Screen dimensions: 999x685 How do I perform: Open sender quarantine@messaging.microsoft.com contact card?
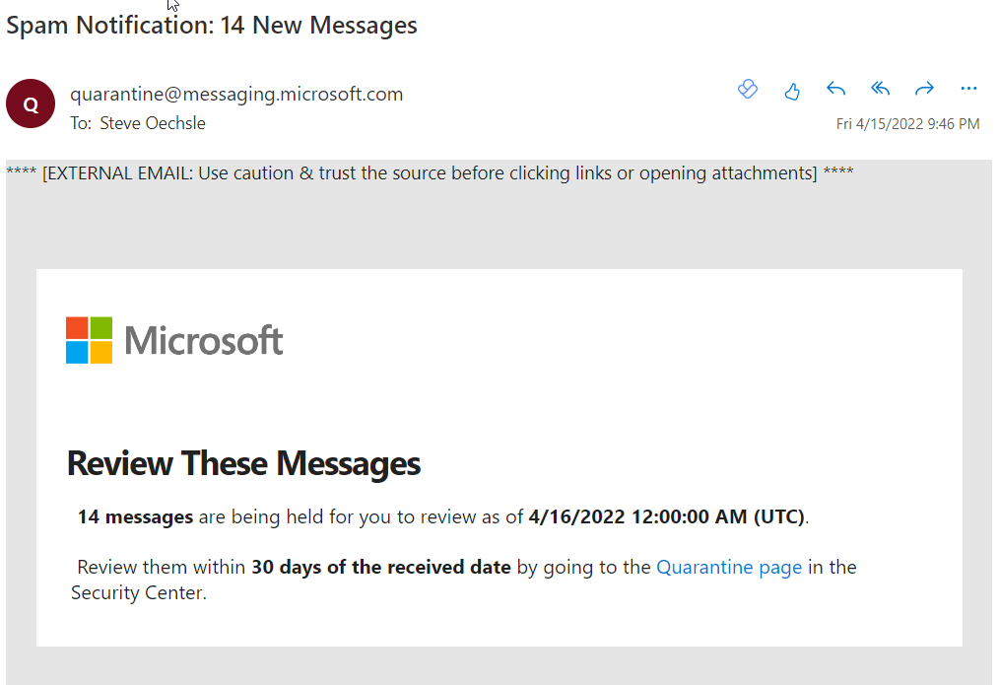point(236,95)
